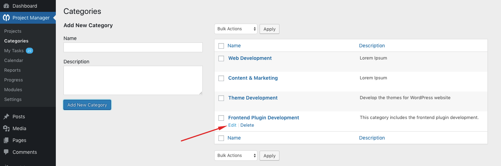Sort by the Name column header
Viewport: 501px width, 166px height.
pos(234,46)
